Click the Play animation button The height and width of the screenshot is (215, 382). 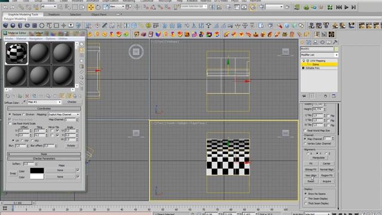point(346,7)
